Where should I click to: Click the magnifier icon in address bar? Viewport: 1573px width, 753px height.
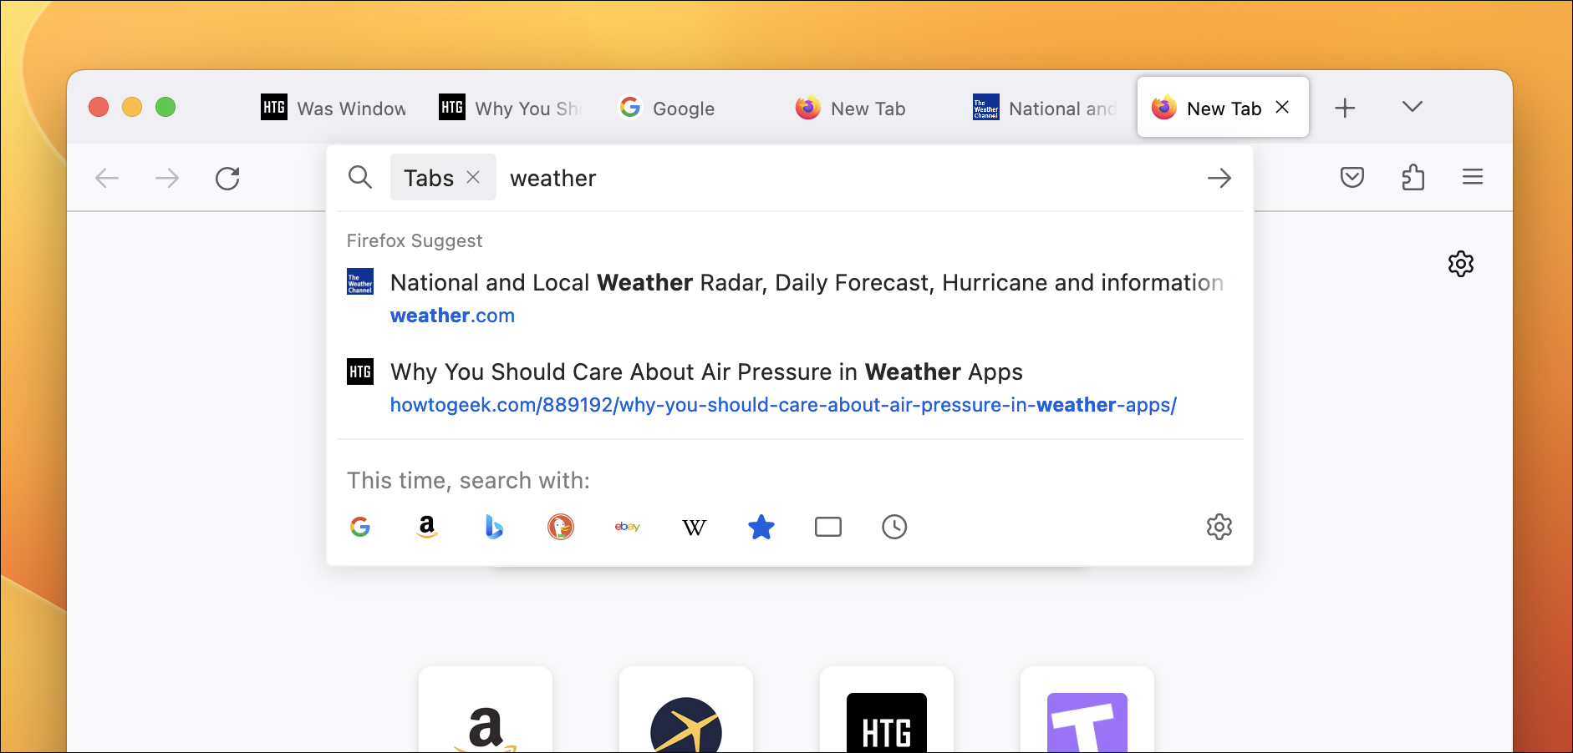[x=360, y=177]
